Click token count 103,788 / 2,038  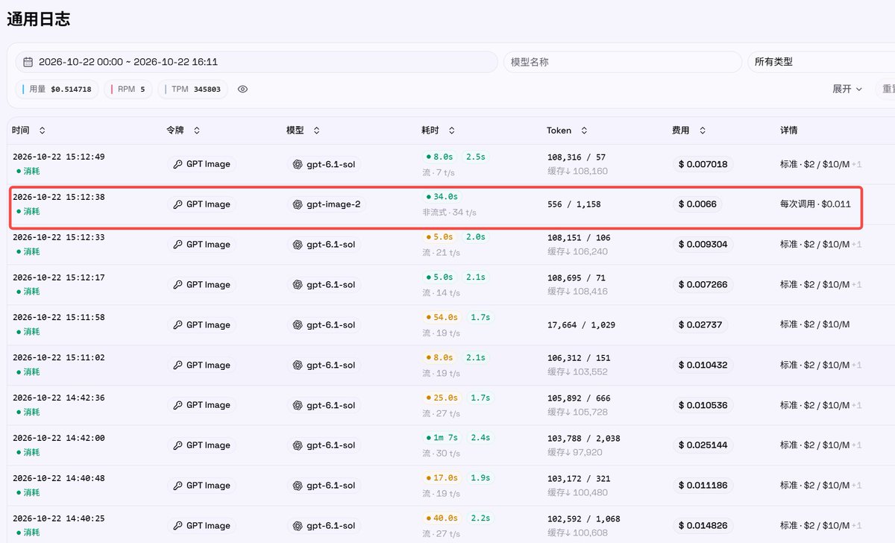point(584,439)
